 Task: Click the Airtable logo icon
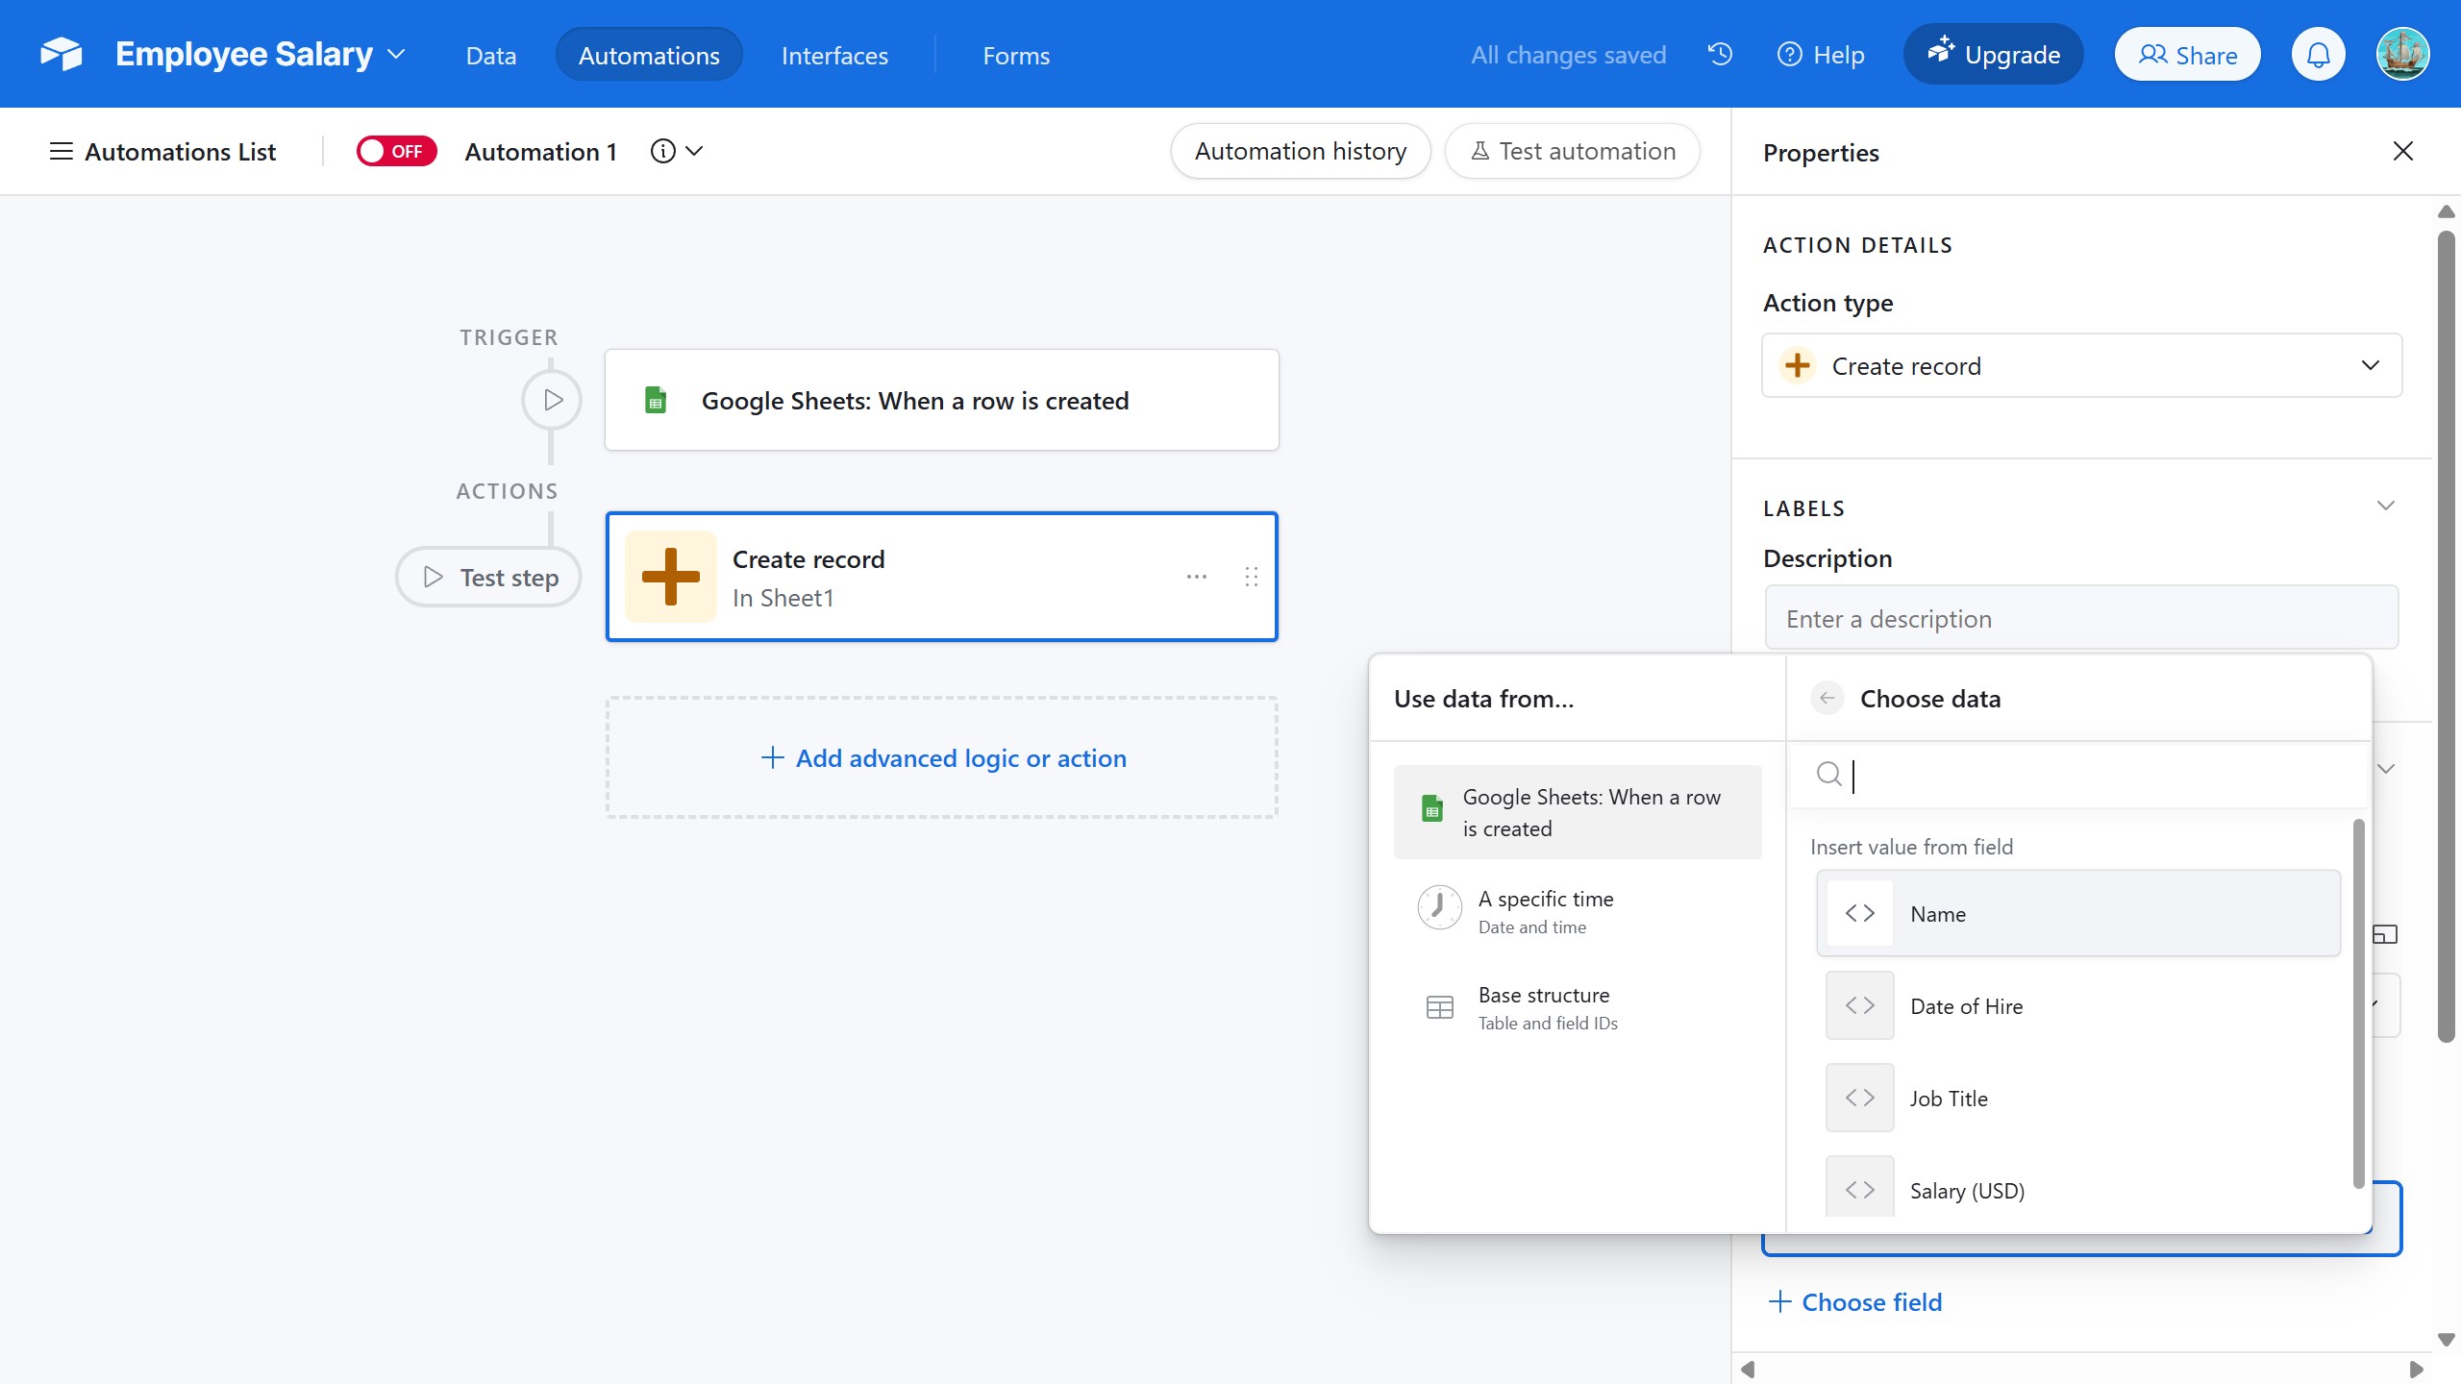62,54
